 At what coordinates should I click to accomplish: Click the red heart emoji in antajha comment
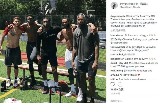point(139,75)
